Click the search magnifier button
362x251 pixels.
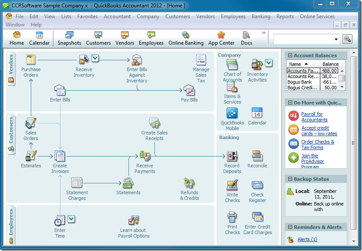(347, 39)
